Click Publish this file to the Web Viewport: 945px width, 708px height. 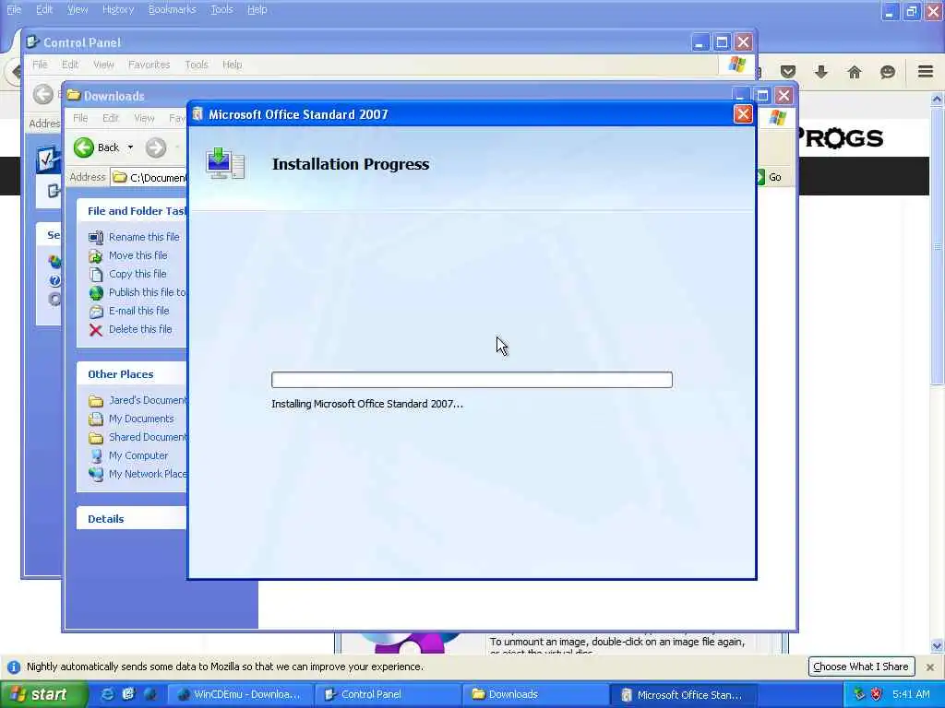pos(147,292)
